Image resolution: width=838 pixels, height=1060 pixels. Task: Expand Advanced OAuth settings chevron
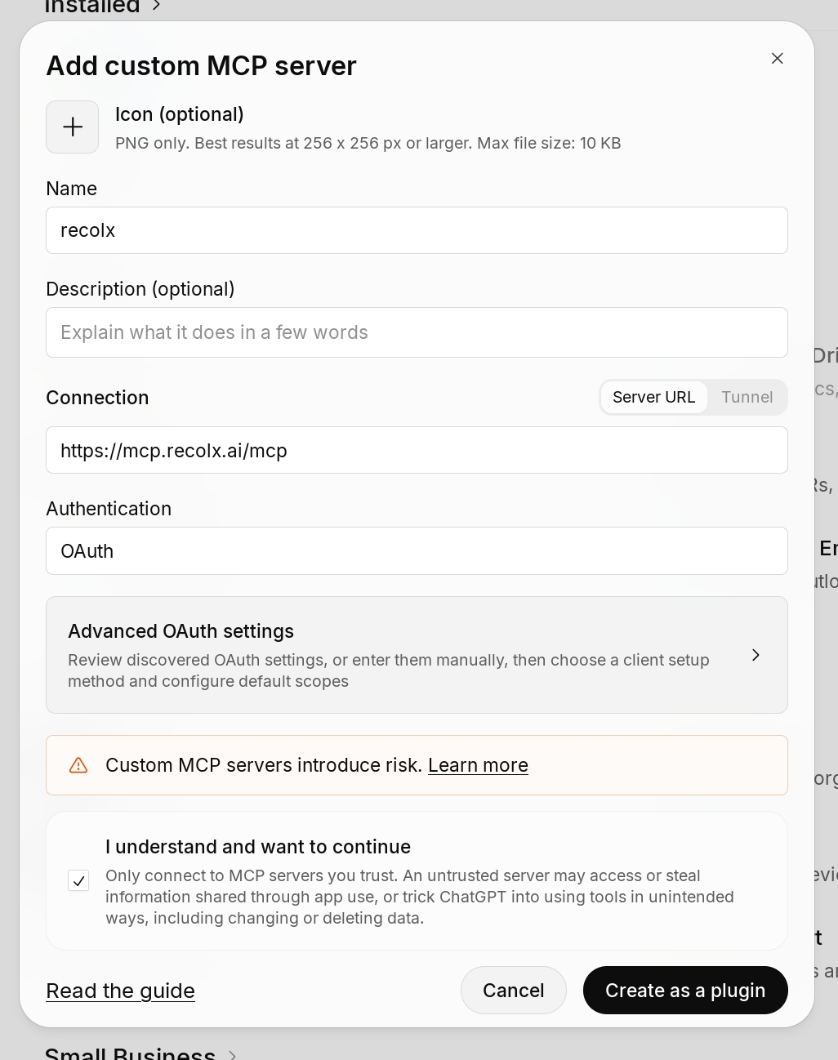756,655
